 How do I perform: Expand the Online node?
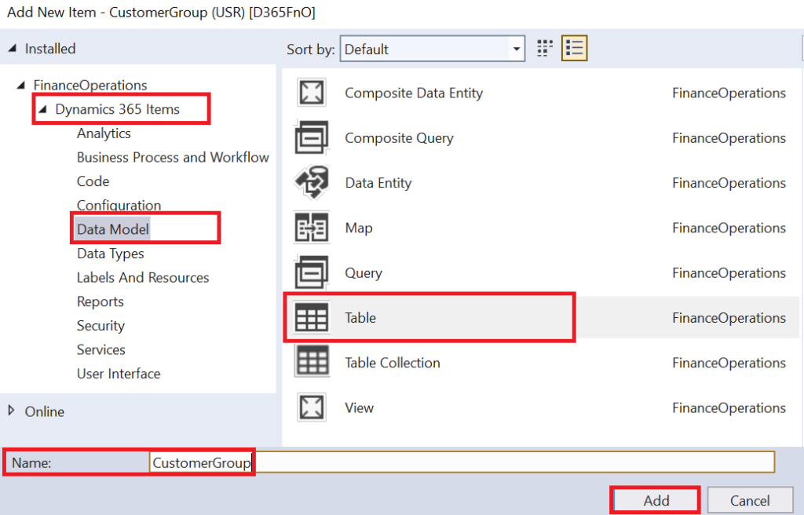click(12, 411)
